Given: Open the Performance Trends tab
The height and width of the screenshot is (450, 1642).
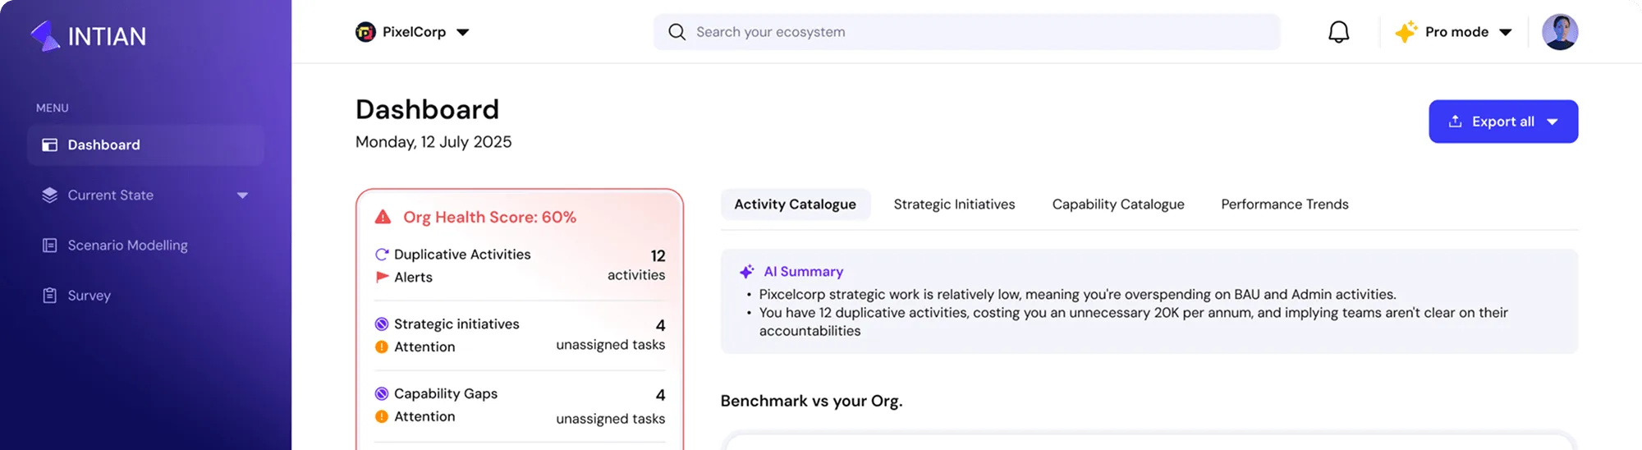Looking at the screenshot, I should tap(1284, 204).
